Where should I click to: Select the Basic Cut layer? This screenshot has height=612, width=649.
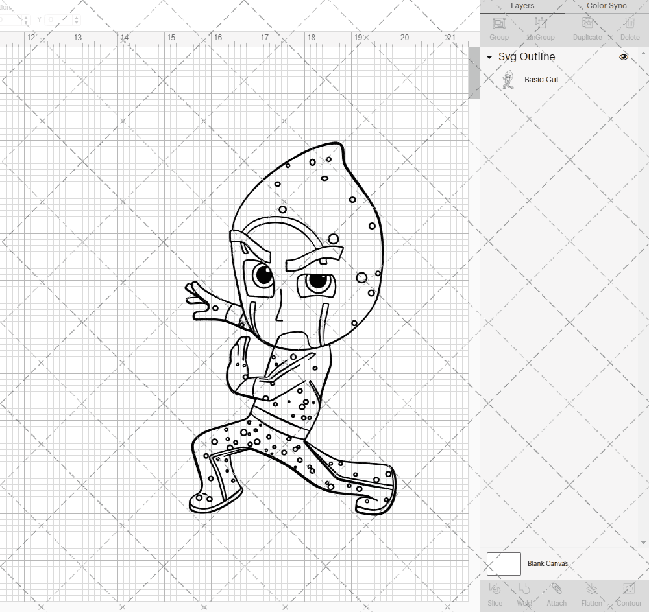[541, 79]
